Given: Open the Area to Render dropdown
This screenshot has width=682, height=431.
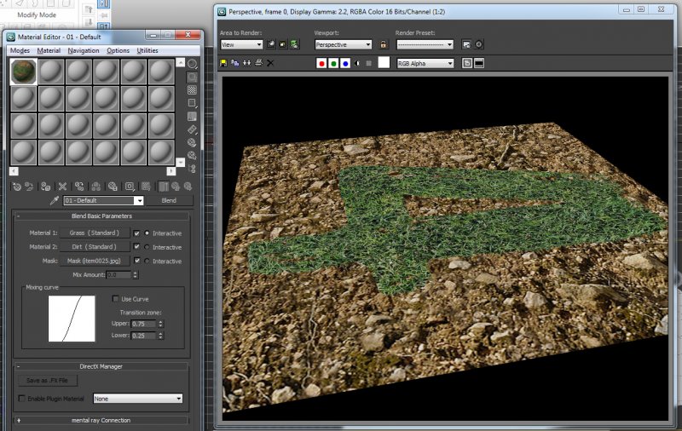Looking at the screenshot, I should (x=241, y=44).
